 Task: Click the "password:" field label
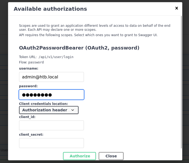(28, 86)
